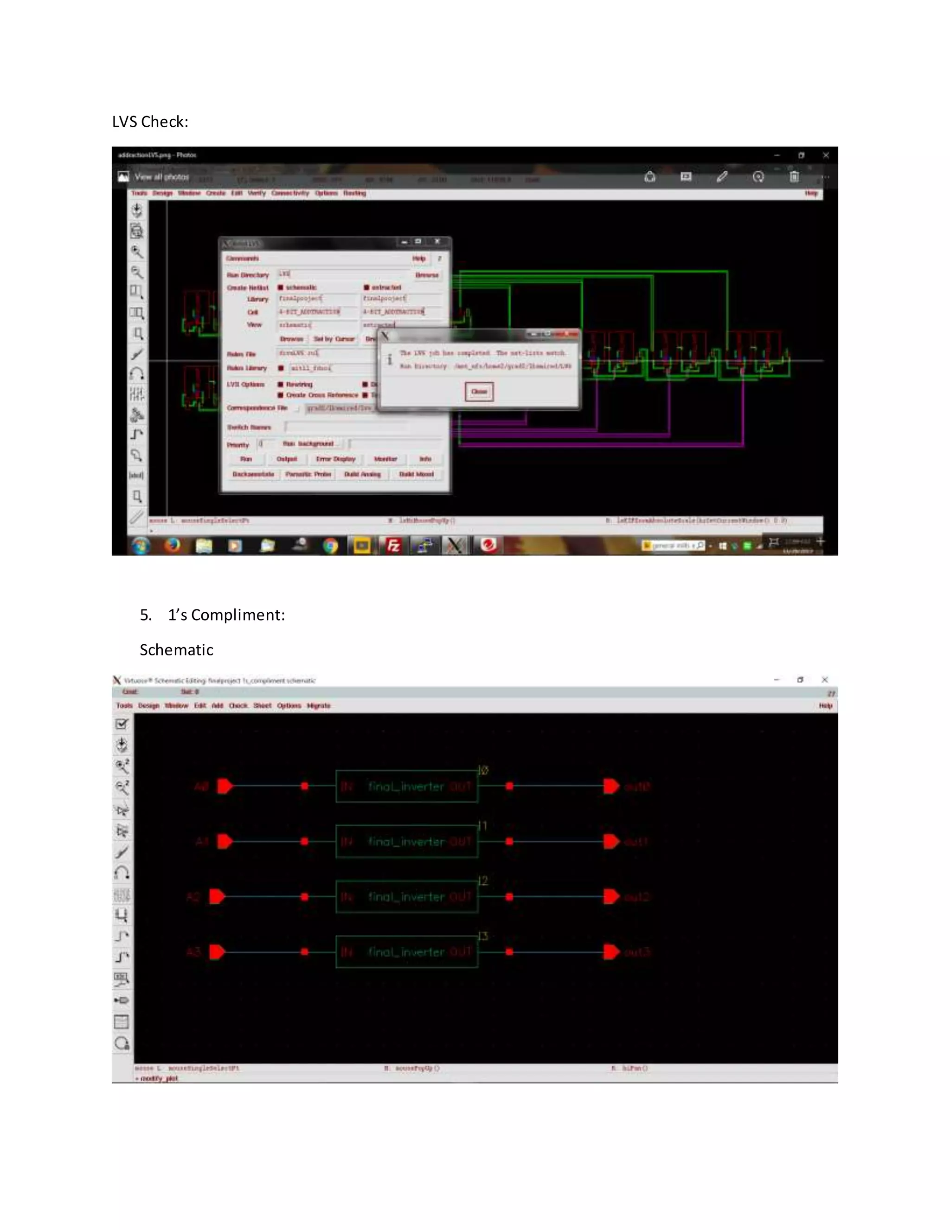This screenshot has width=950, height=1230.
Task: Click the Undo arc icon in schematic toolbar
Action: click(122, 874)
